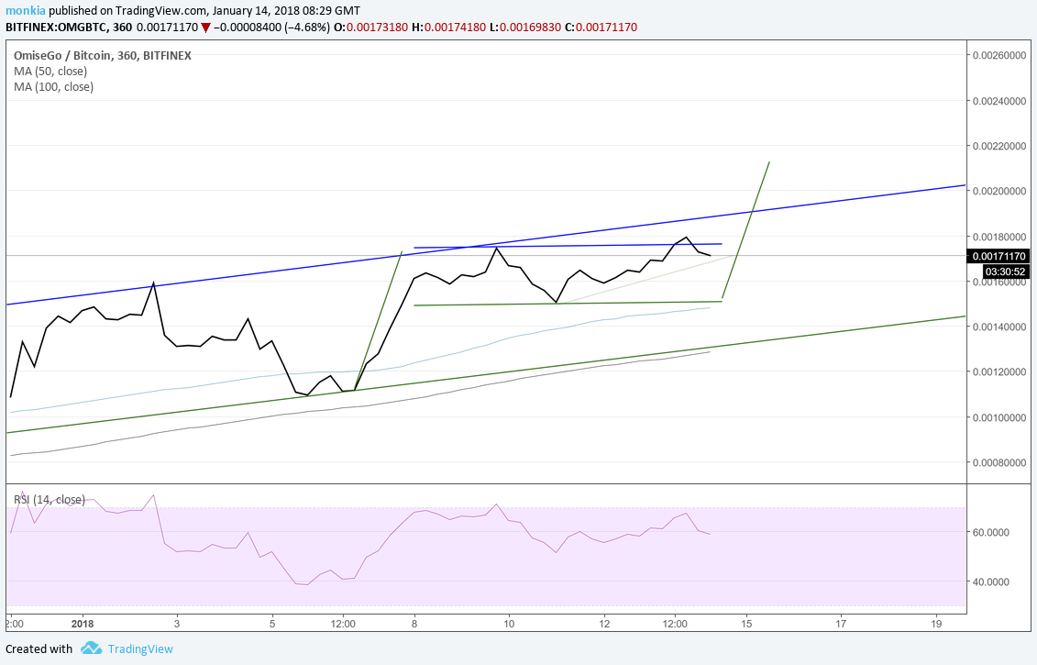The width and height of the screenshot is (1037, 665).
Task: Click the Created with text at bottom
Action: click(x=39, y=649)
